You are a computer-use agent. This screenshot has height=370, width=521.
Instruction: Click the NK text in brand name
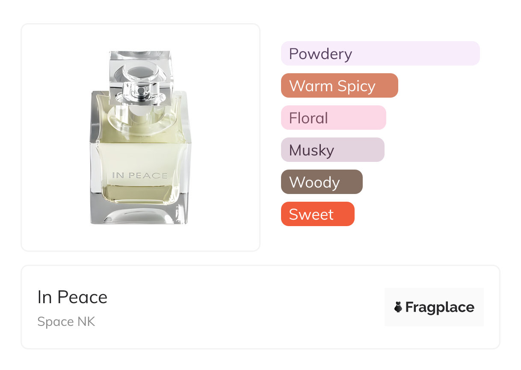pyautogui.click(x=86, y=322)
